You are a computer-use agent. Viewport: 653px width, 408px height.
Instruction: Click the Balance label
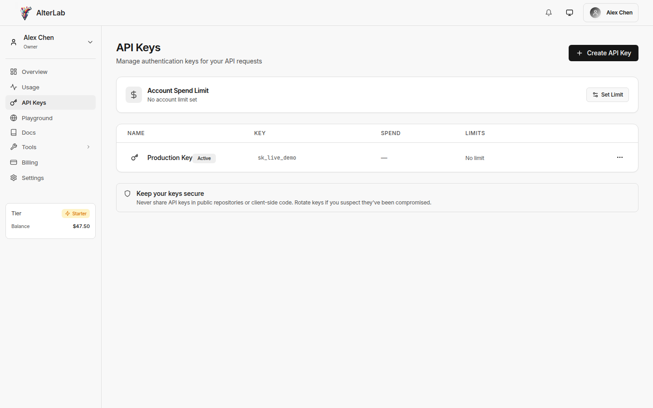click(20, 226)
